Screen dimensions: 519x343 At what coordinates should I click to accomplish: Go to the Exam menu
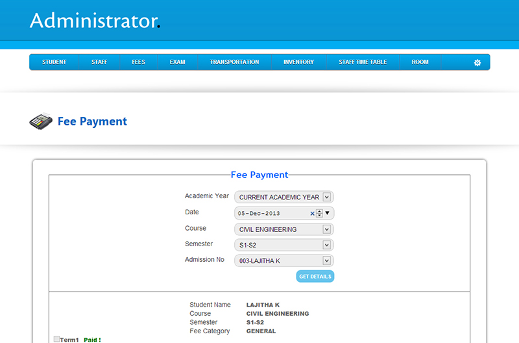(x=177, y=62)
